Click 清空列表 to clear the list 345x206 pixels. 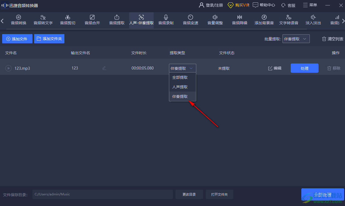click(x=332, y=39)
